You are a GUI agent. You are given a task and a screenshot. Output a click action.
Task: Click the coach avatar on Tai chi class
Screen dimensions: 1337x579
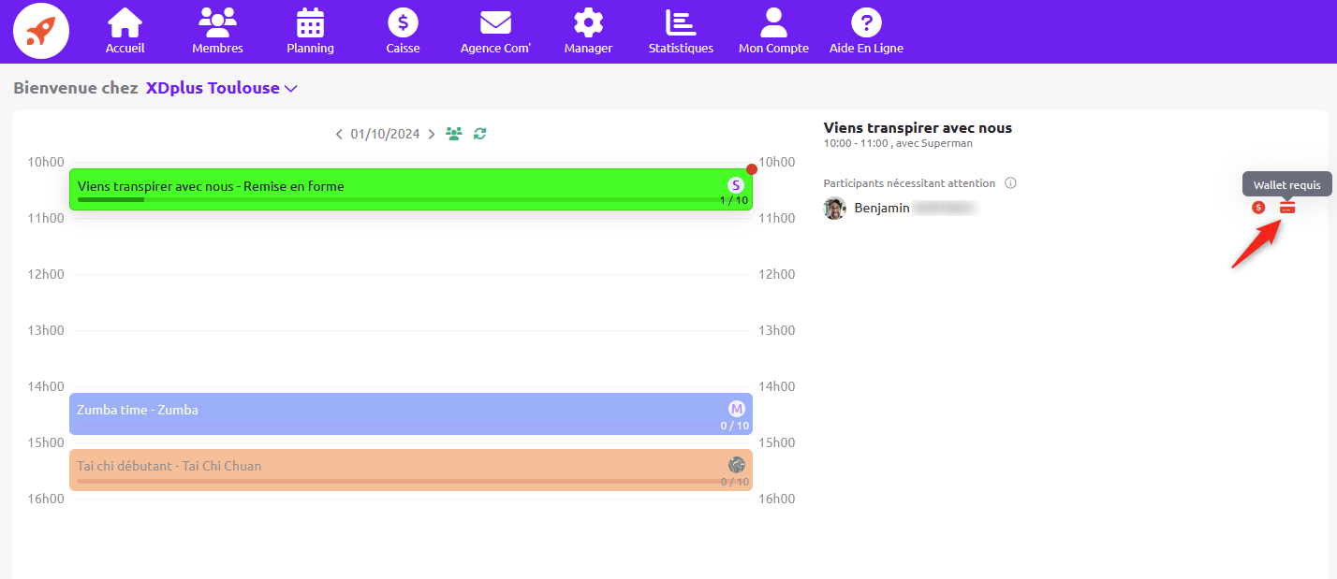coord(736,465)
